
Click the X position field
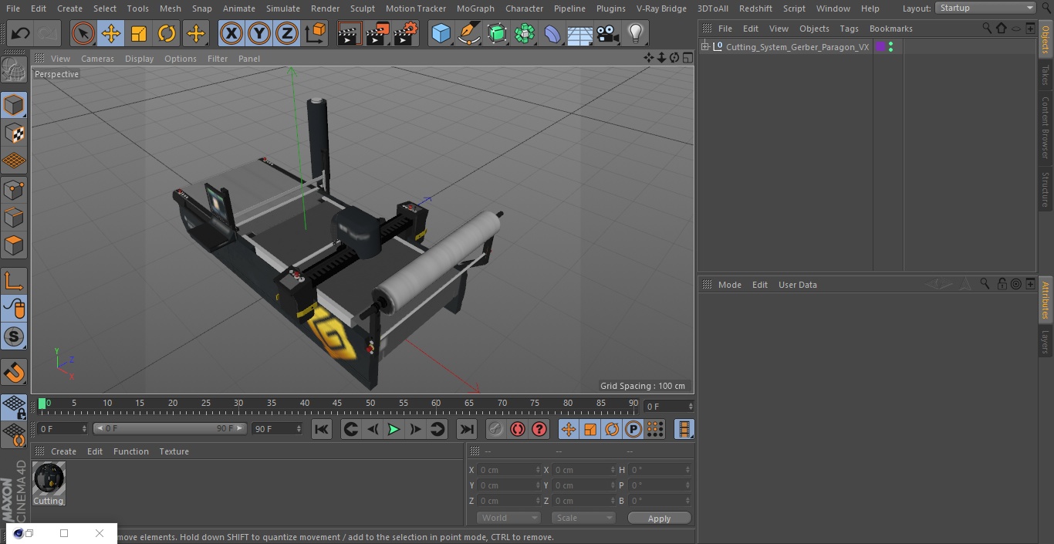pos(509,470)
